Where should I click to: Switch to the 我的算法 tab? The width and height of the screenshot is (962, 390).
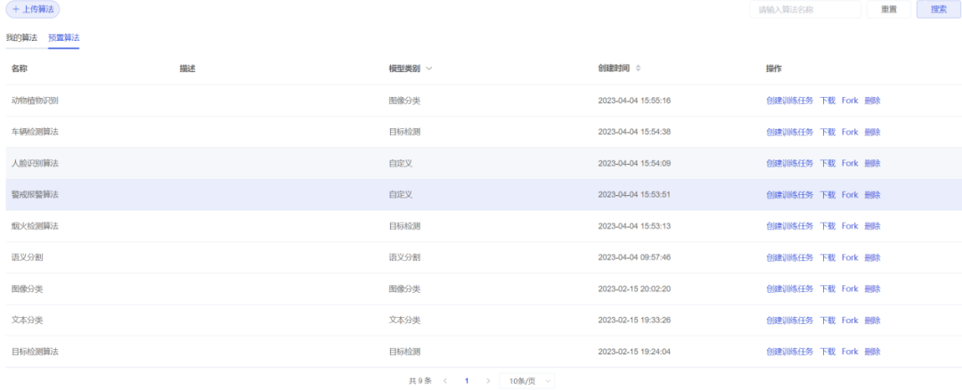[x=21, y=38]
